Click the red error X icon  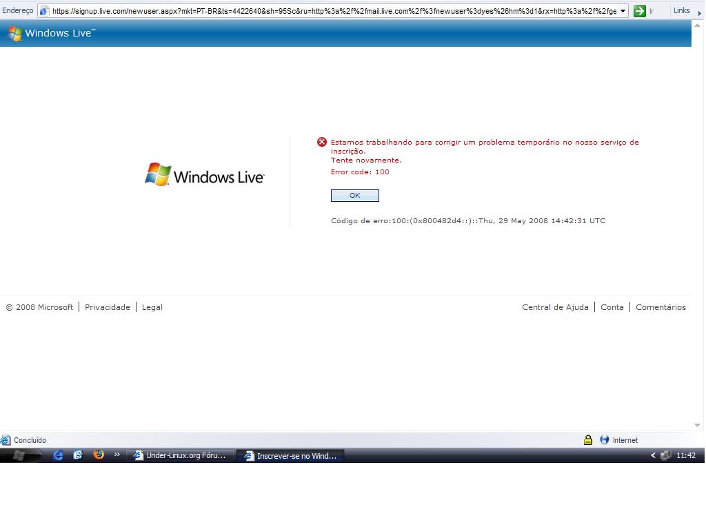point(321,142)
